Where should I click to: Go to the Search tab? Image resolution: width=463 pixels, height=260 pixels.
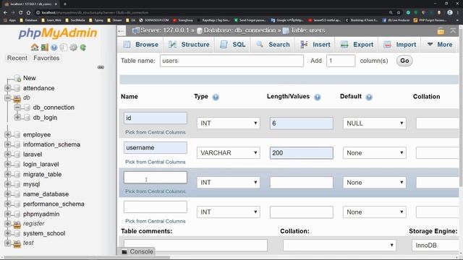pos(273,45)
